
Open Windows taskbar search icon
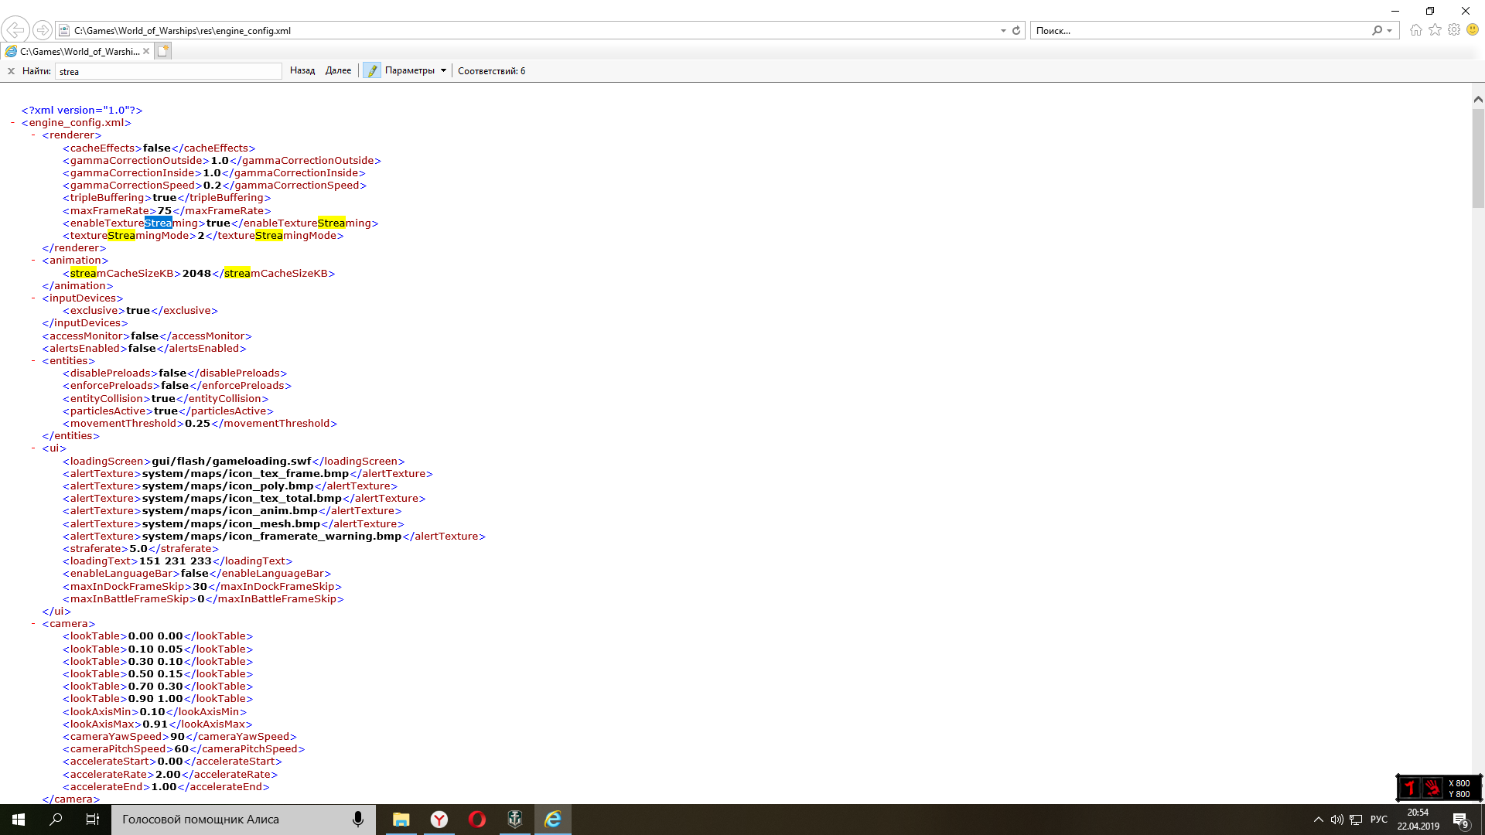(x=56, y=820)
